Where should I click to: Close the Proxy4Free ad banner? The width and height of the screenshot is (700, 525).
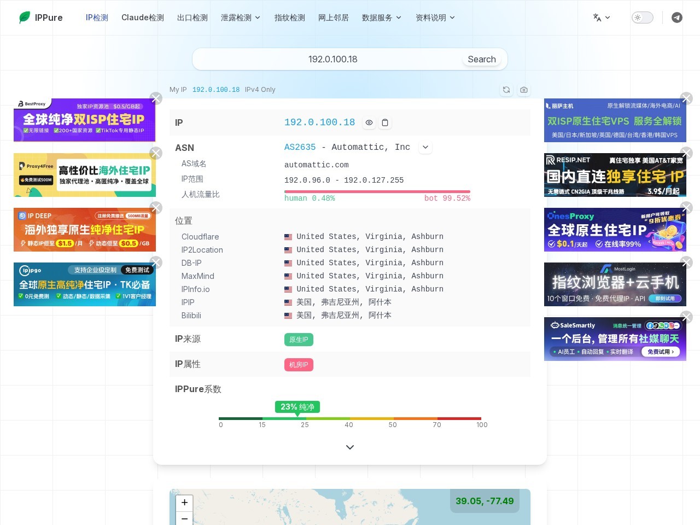pyautogui.click(x=156, y=153)
